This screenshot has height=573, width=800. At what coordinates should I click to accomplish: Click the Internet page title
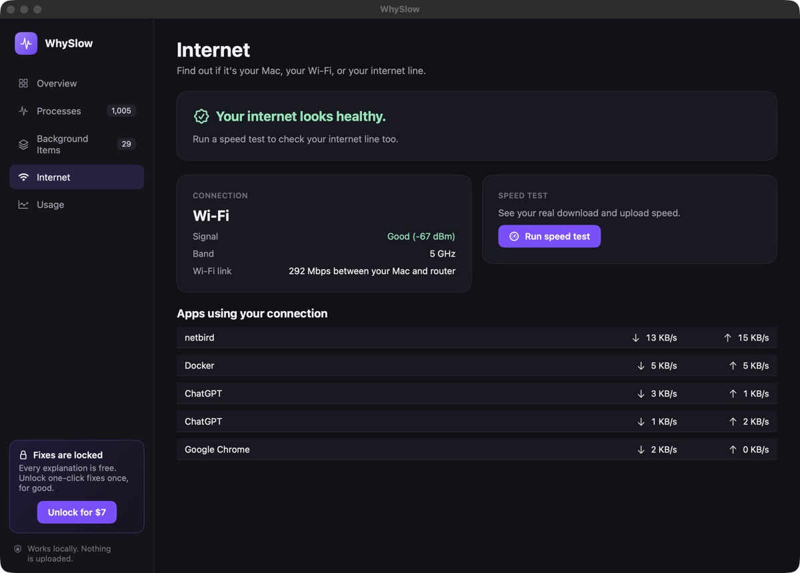(213, 50)
